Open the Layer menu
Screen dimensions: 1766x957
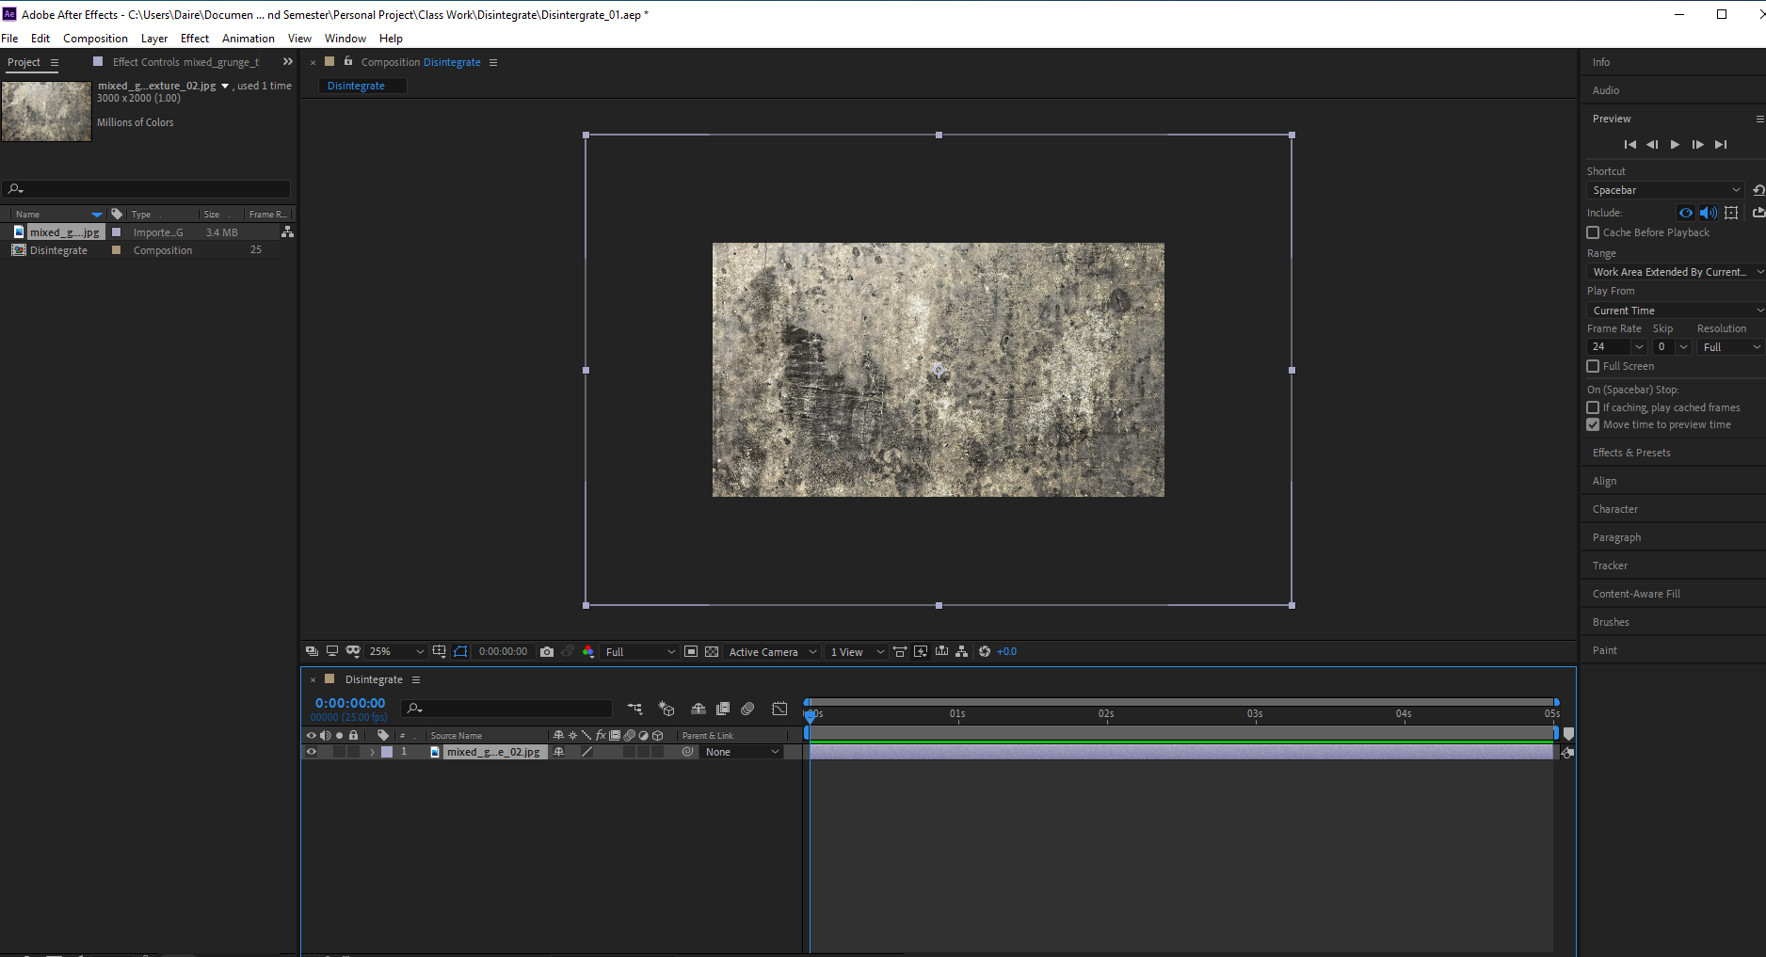[154, 39]
